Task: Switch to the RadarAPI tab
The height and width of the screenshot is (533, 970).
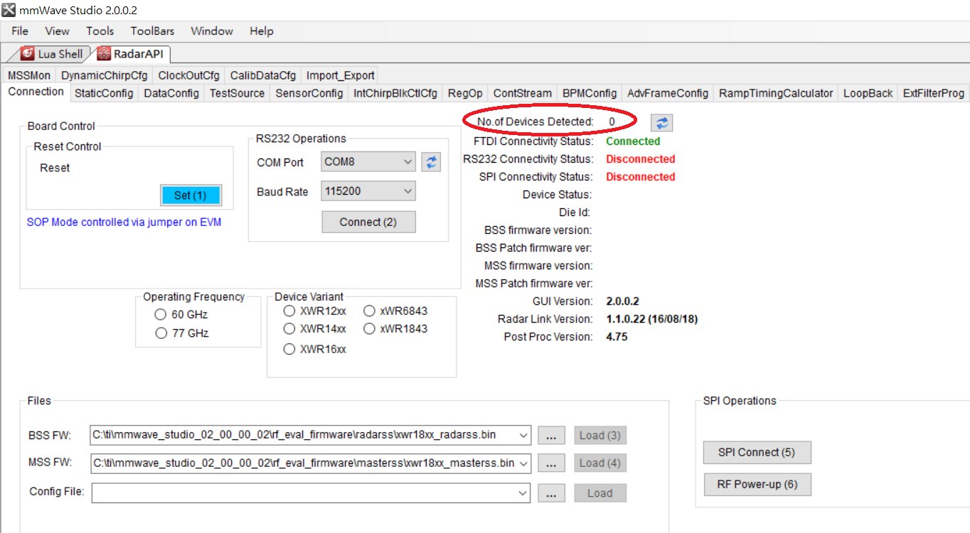Action: click(x=132, y=54)
